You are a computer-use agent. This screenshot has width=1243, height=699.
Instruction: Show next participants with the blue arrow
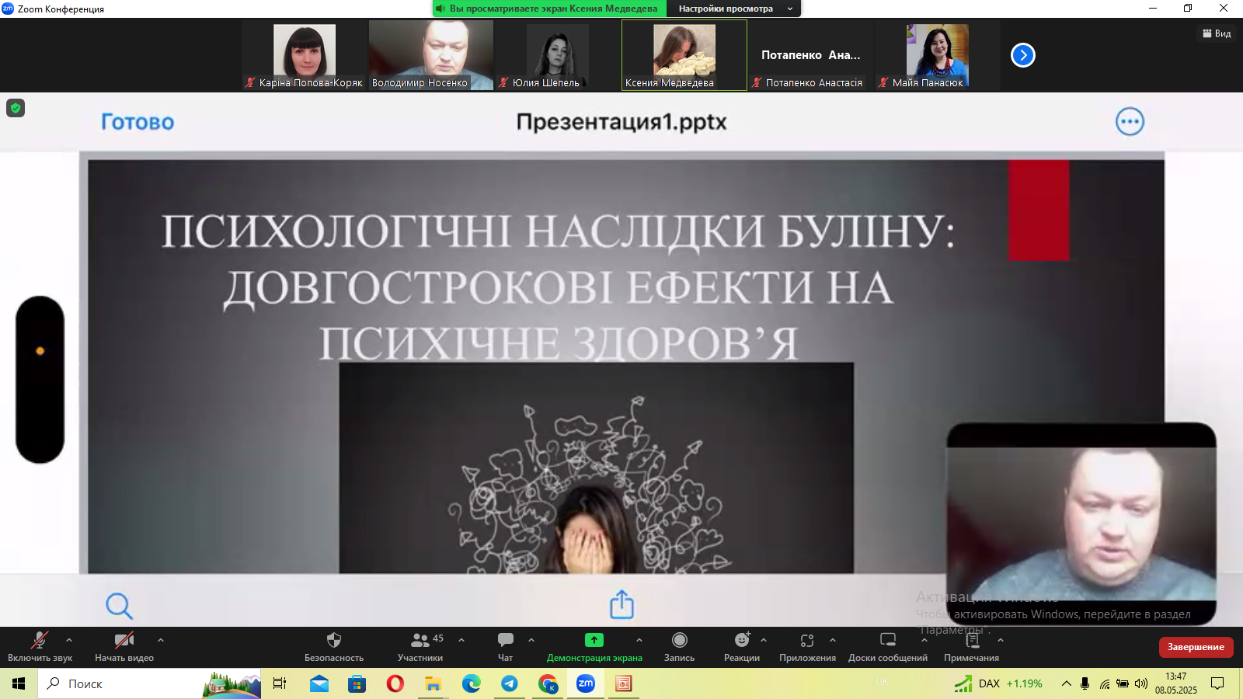pos(1023,55)
